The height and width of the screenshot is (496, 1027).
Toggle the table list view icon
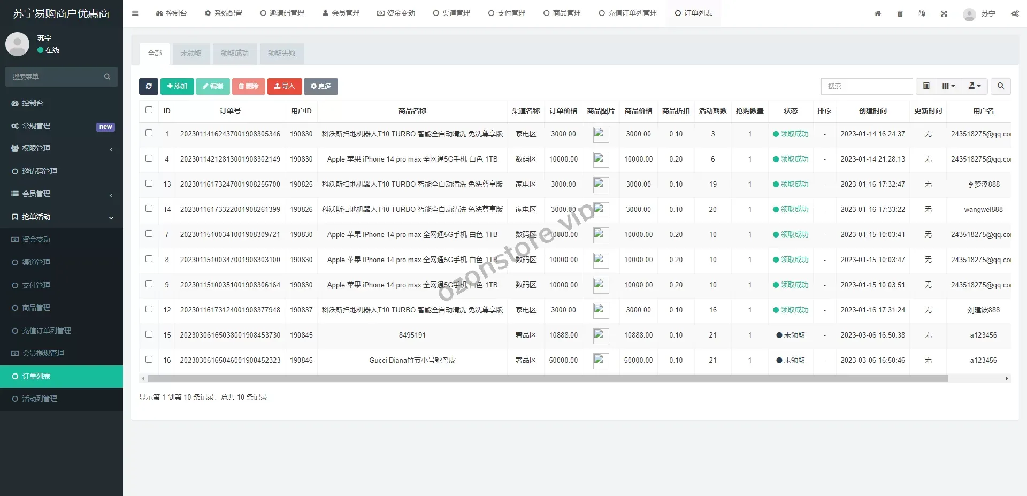(x=926, y=86)
